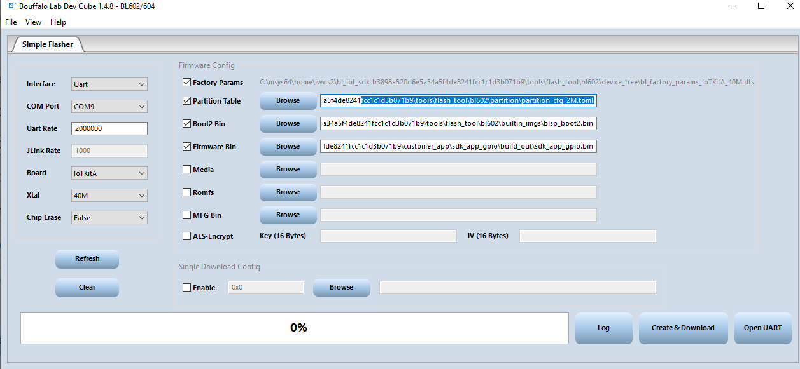Viewport: 800px width, 369px height.
Task: Click the Single Download file path field
Action: (517, 287)
